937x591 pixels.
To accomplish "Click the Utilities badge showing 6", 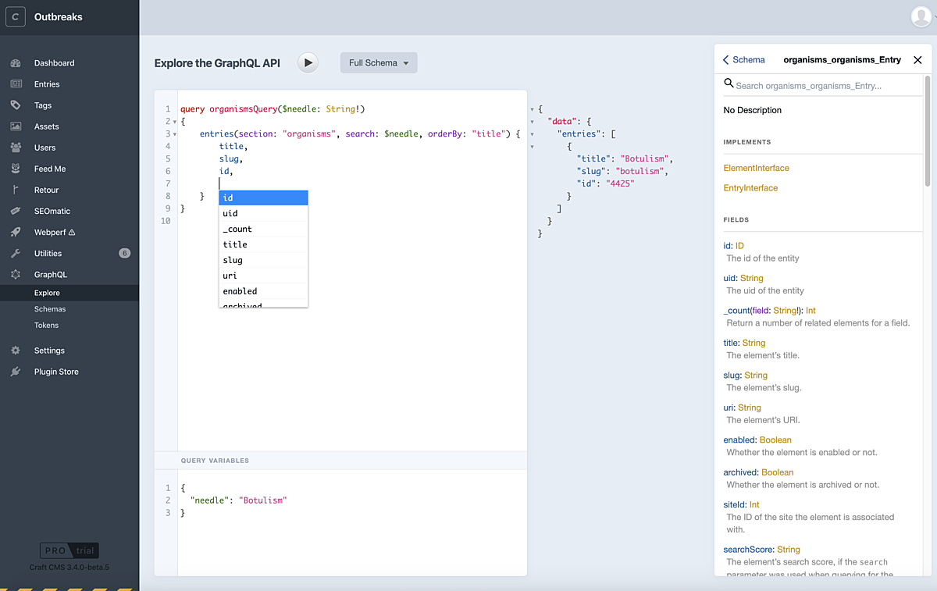I will pyautogui.click(x=124, y=253).
